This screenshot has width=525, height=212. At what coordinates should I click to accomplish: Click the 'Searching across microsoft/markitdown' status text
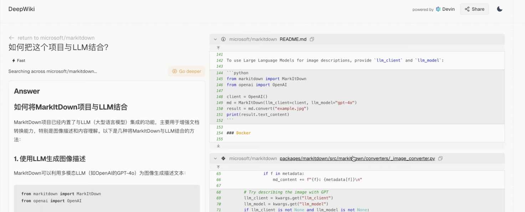[x=53, y=71]
